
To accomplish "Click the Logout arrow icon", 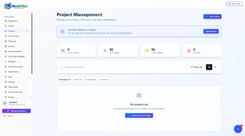I will tap(5, 116).
